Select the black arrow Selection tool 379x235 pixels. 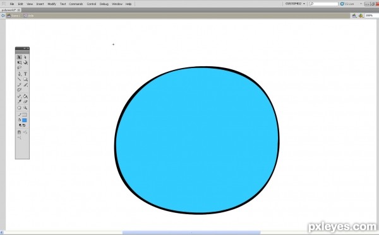tap(20, 57)
